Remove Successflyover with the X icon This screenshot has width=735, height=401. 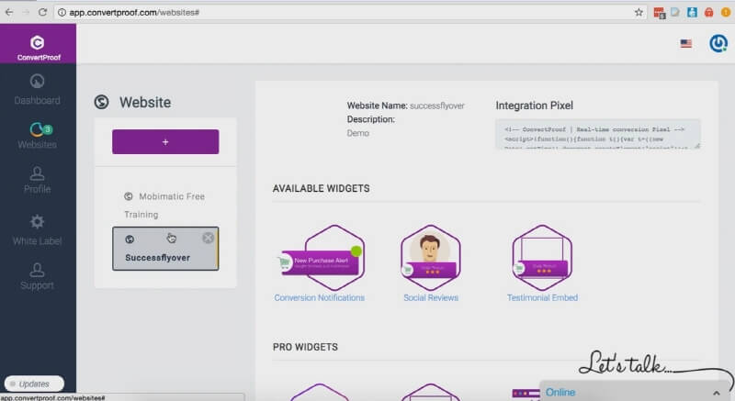pos(209,239)
